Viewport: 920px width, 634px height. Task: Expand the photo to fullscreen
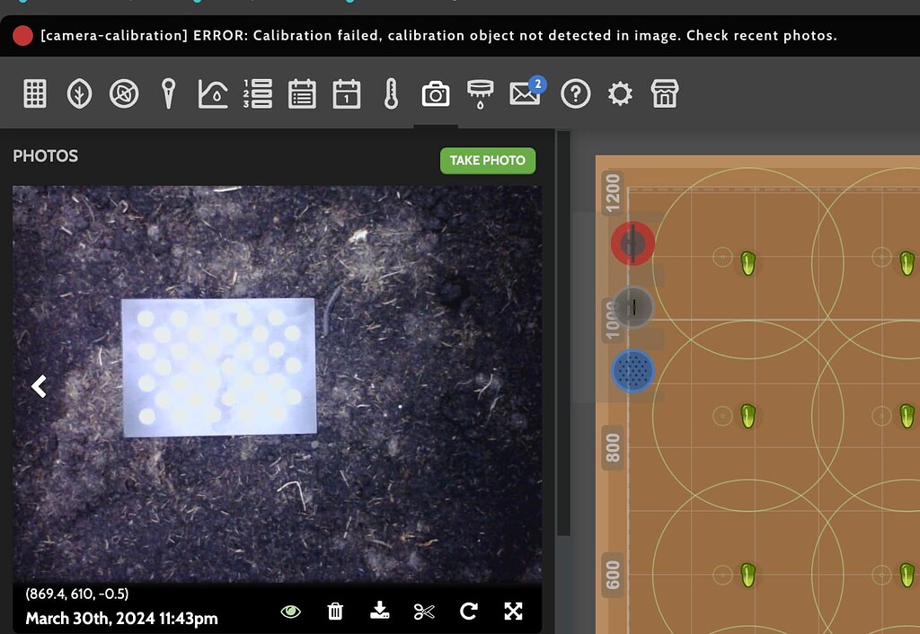click(513, 611)
